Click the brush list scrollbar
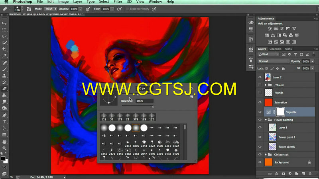 coord(185,127)
